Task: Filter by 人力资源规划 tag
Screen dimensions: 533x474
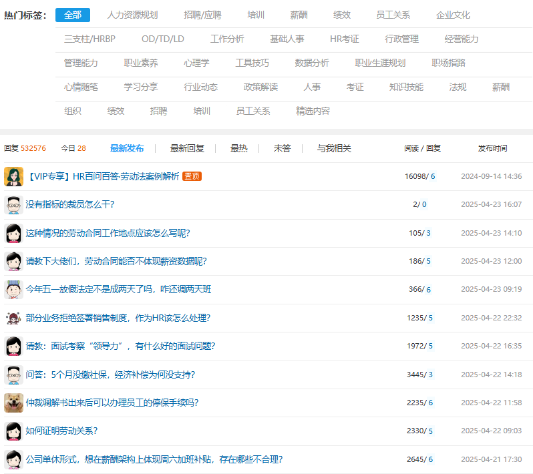Action: [x=132, y=15]
